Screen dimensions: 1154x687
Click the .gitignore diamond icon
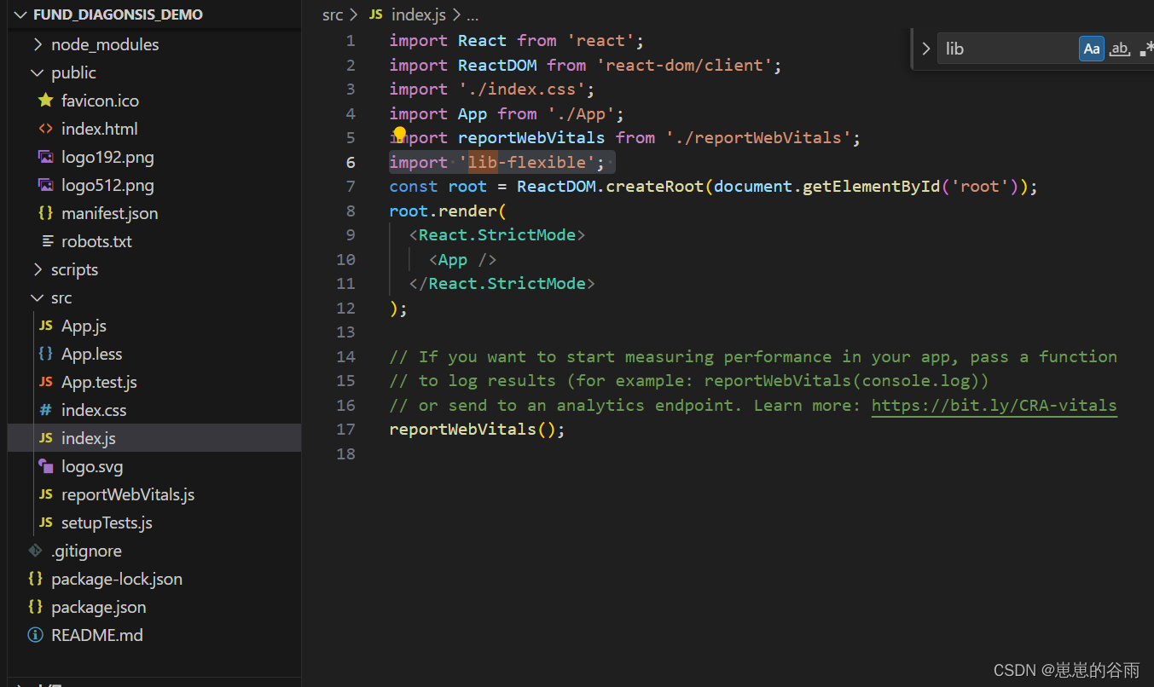click(x=35, y=551)
